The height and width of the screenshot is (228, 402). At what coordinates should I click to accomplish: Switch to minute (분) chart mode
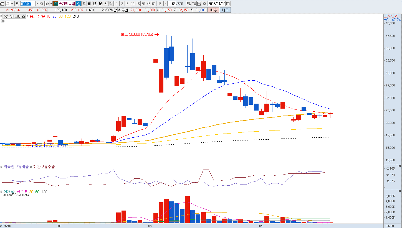[100, 4]
